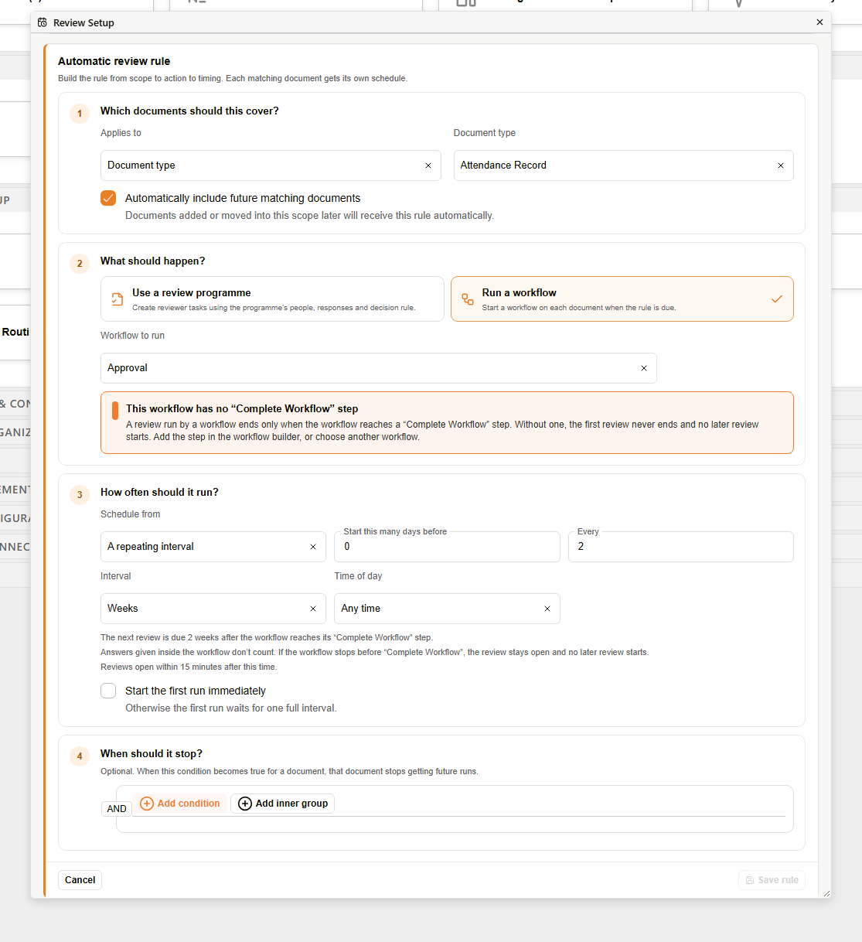Viewport: 862px width, 942px height.
Task: Clear the Any time selection
Action: click(547, 609)
